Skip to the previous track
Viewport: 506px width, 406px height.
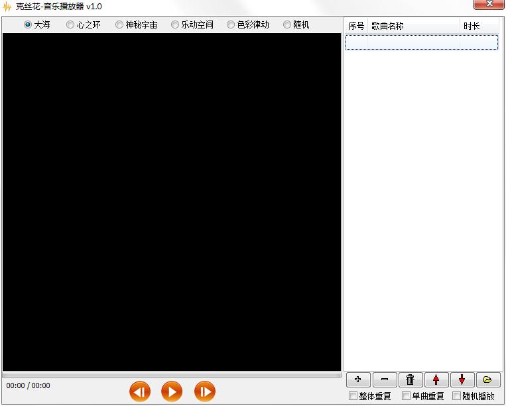139,391
